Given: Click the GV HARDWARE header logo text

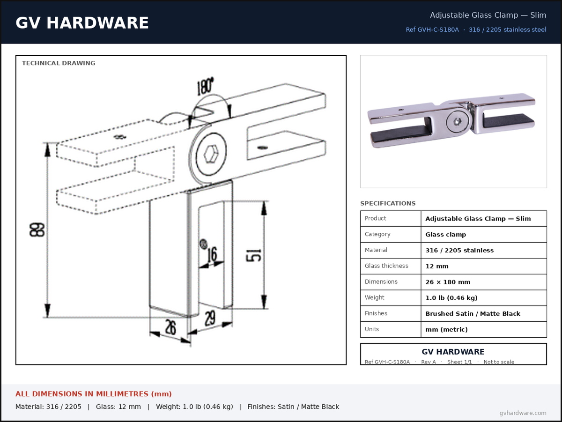Looking at the screenshot, I should click(x=82, y=23).
